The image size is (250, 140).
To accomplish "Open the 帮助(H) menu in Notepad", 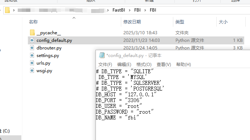I will (x=183, y=65).
